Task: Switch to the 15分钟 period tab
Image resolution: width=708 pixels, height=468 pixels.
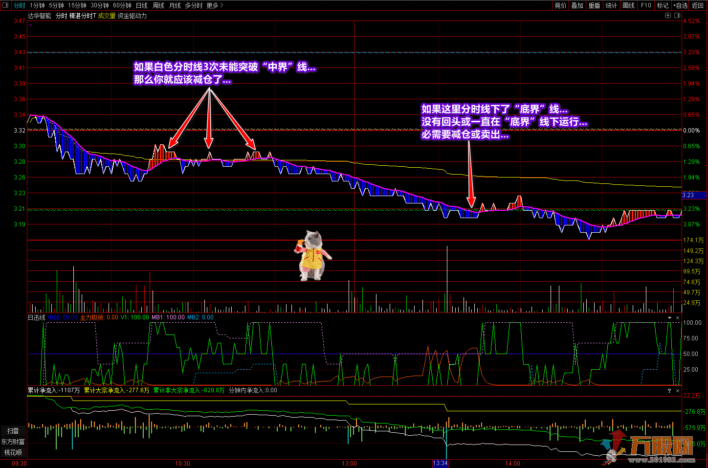Action: pyautogui.click(x=77, y=5)
